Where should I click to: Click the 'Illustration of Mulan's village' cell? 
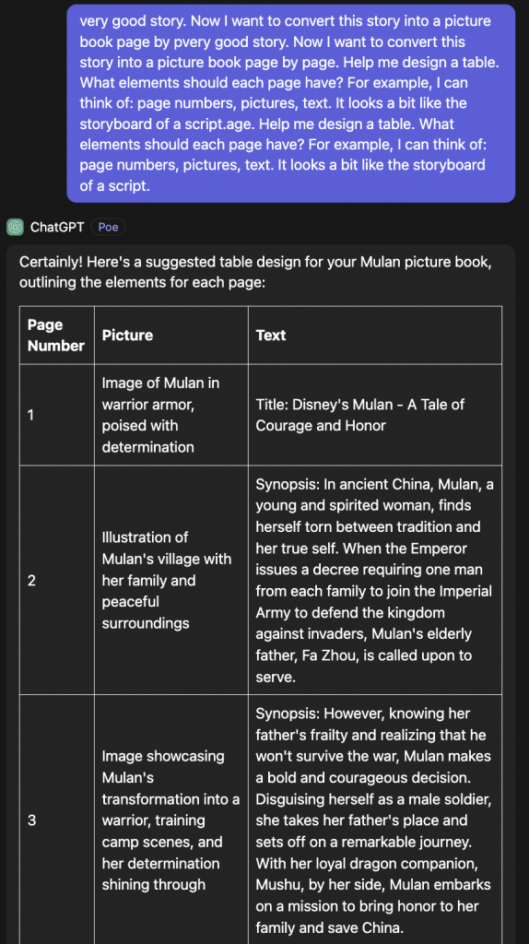(x=170, y=580)
